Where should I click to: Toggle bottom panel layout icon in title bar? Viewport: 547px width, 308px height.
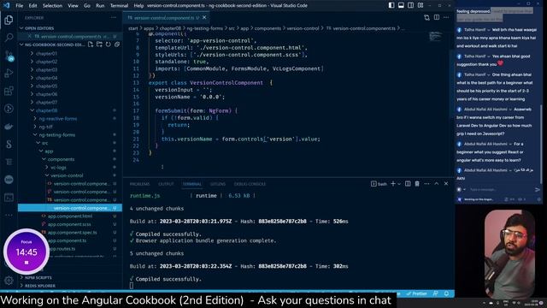[401, 5]
